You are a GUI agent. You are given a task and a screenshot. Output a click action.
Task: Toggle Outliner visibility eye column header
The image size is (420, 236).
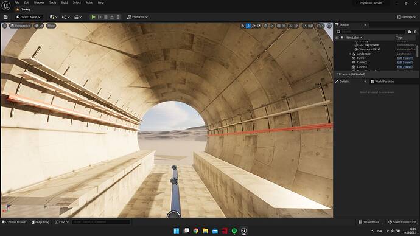coord(337,38)
